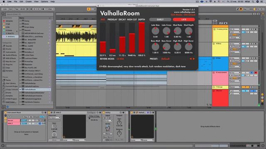Click the browser search field

point(29,14)
